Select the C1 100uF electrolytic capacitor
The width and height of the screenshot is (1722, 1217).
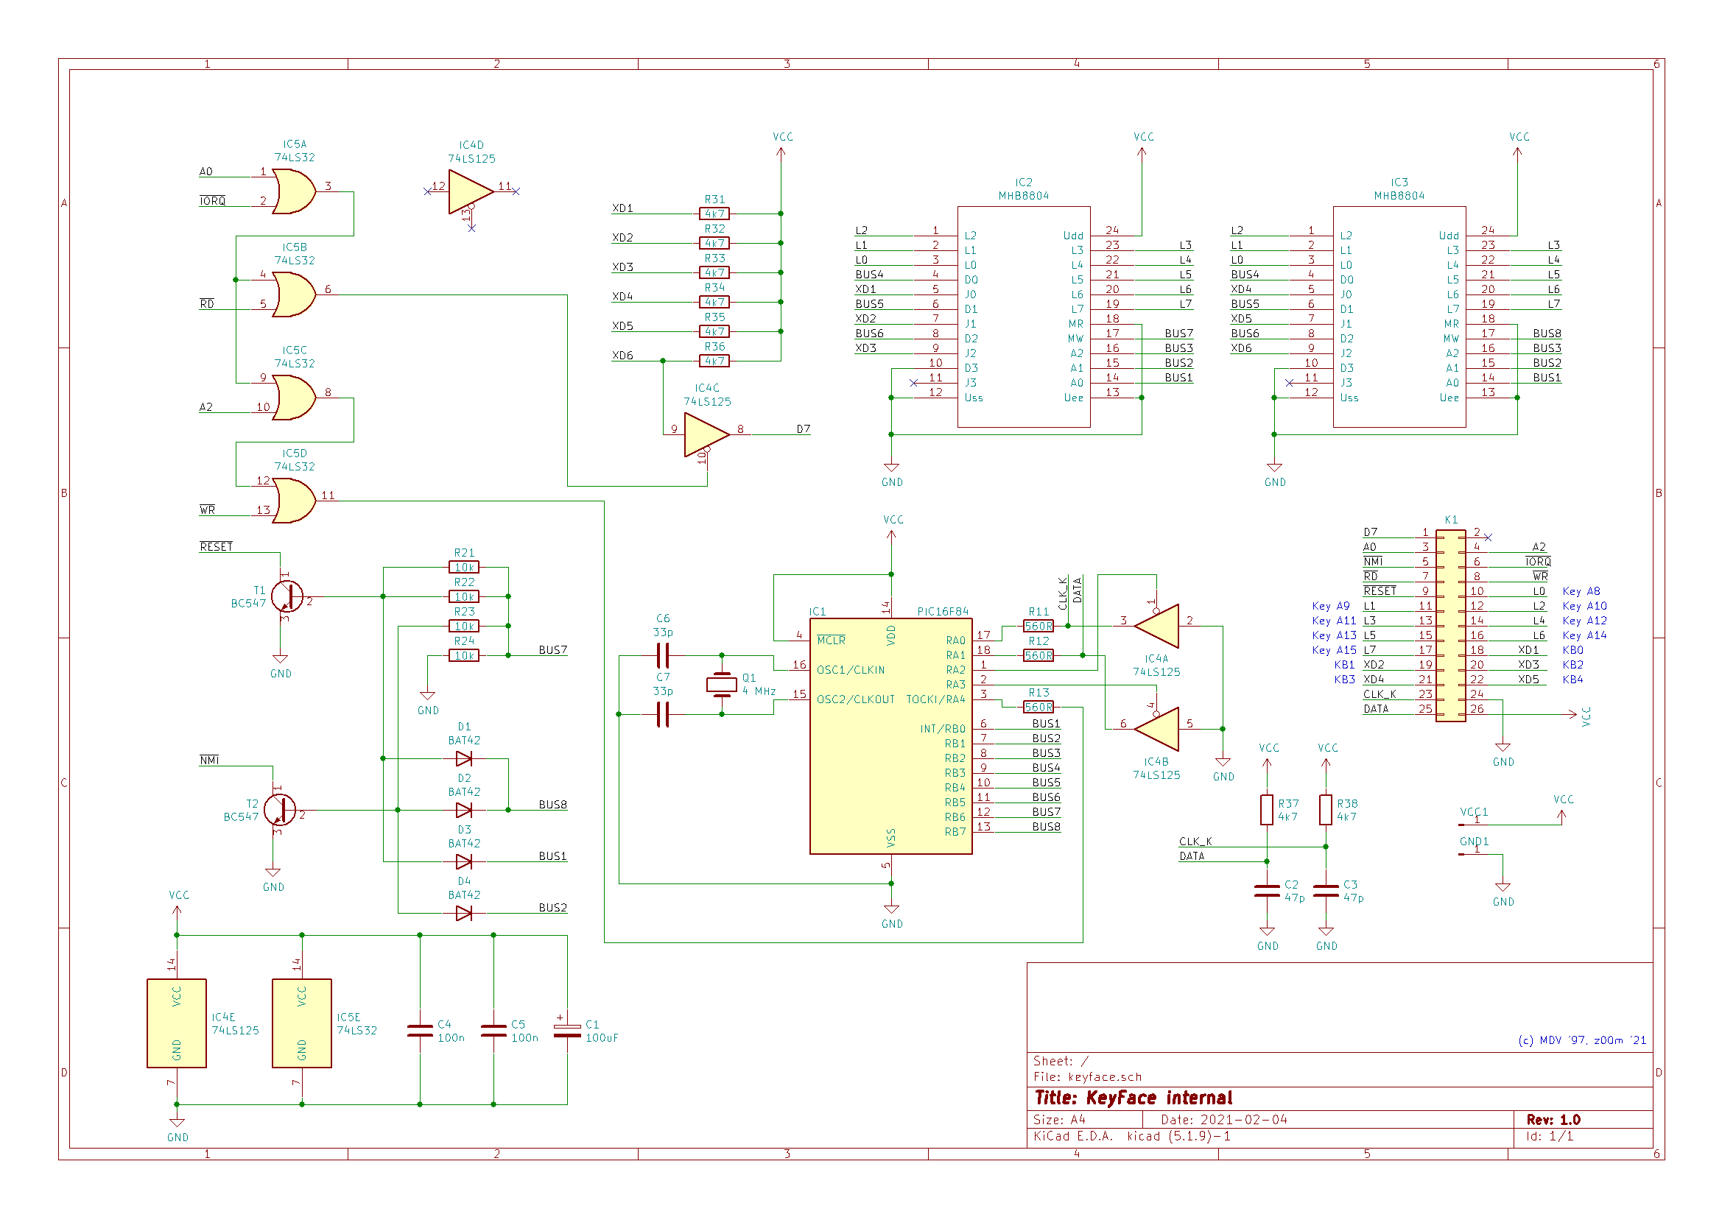(567, 1030)
